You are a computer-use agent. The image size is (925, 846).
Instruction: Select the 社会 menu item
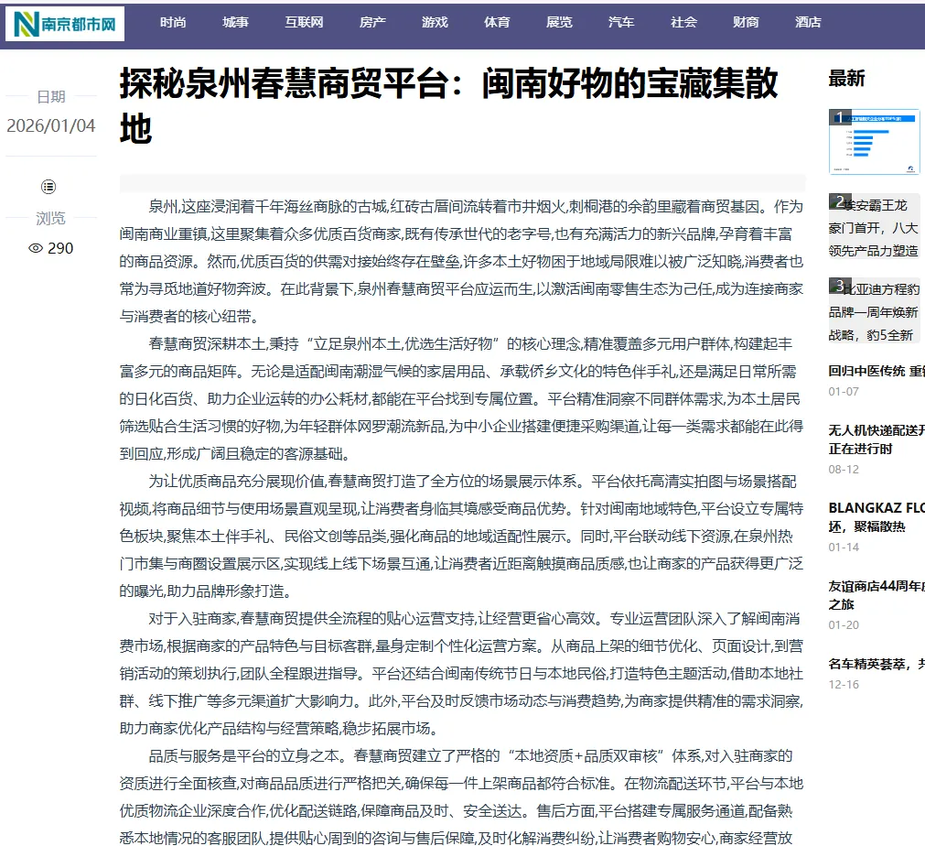[x=683, y=23]
